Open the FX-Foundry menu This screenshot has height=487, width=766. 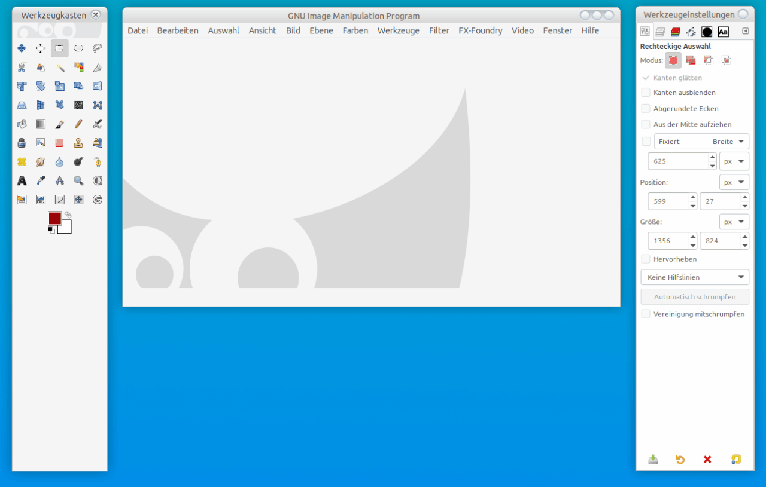(x=481, y=30)
